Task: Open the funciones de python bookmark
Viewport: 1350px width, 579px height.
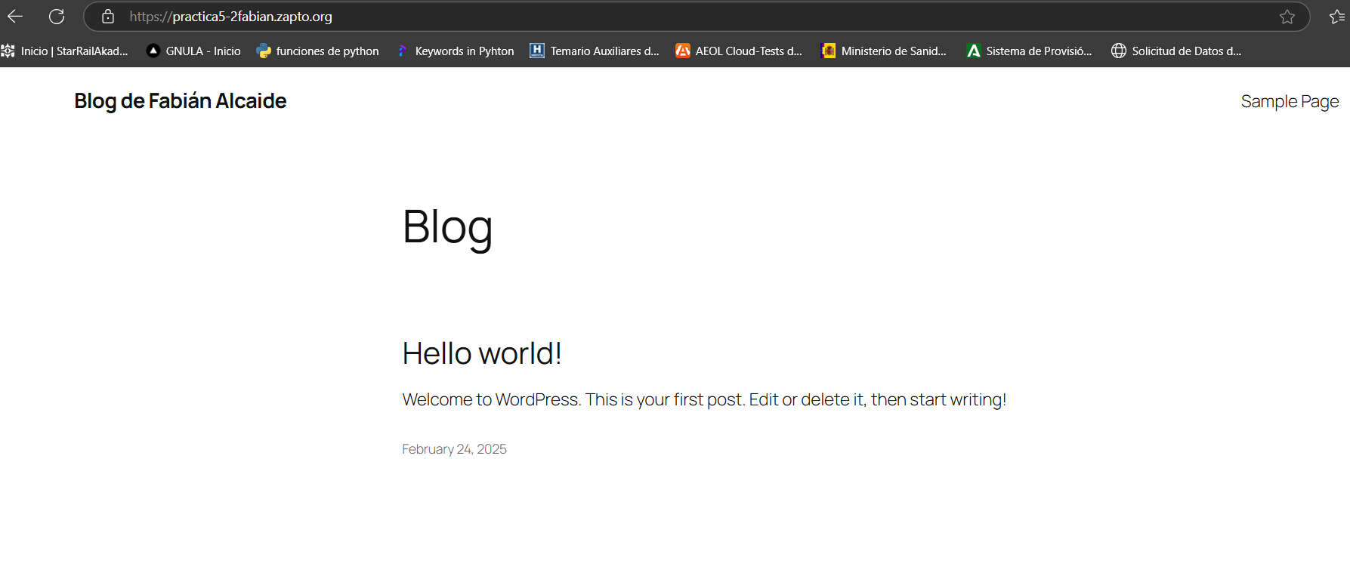Action: click(x=327, y=51)
